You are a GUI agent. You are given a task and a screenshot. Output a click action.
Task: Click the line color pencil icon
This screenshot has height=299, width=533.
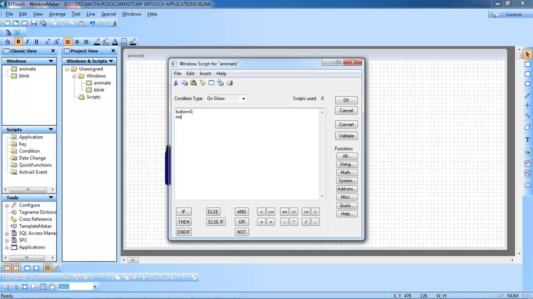point(97,42)
